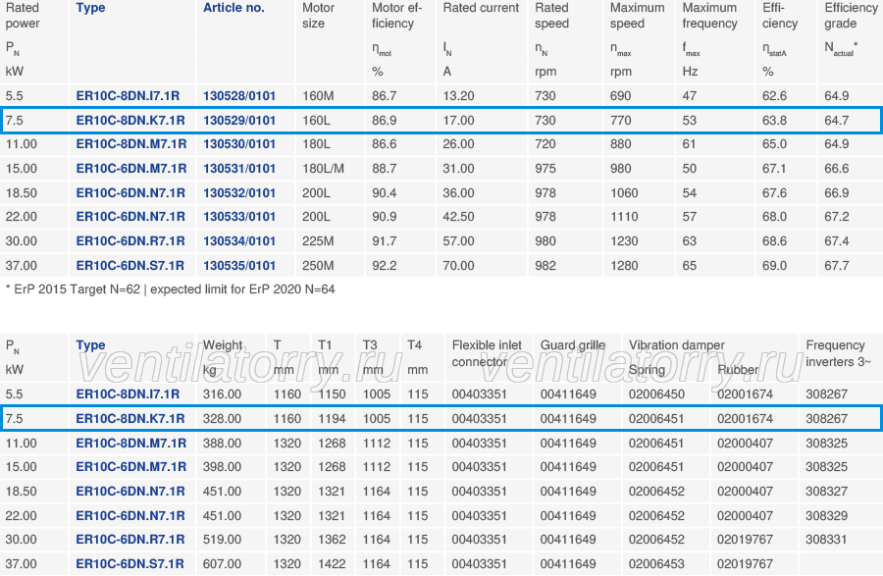This screenshot has width=883, height=576.
Task: Click ER10C-8DN.M7.1R link in 388.00 kg row
Action: pos(131,444)
